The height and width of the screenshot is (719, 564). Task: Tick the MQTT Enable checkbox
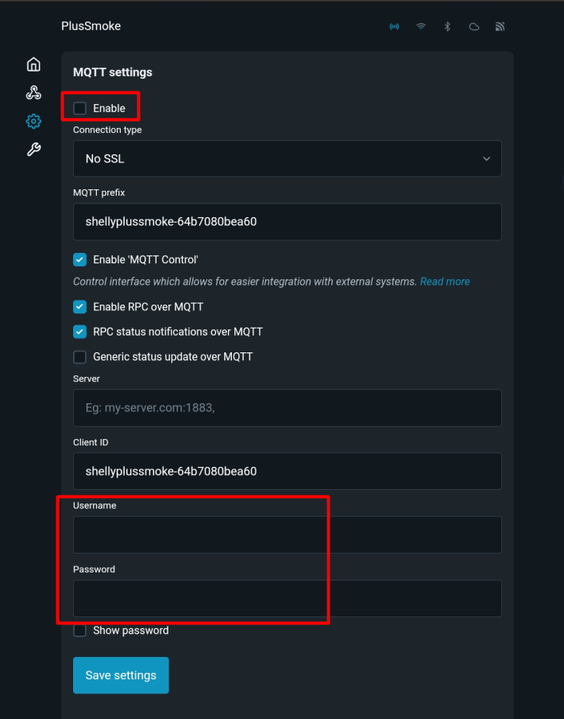tap(80, 108)
